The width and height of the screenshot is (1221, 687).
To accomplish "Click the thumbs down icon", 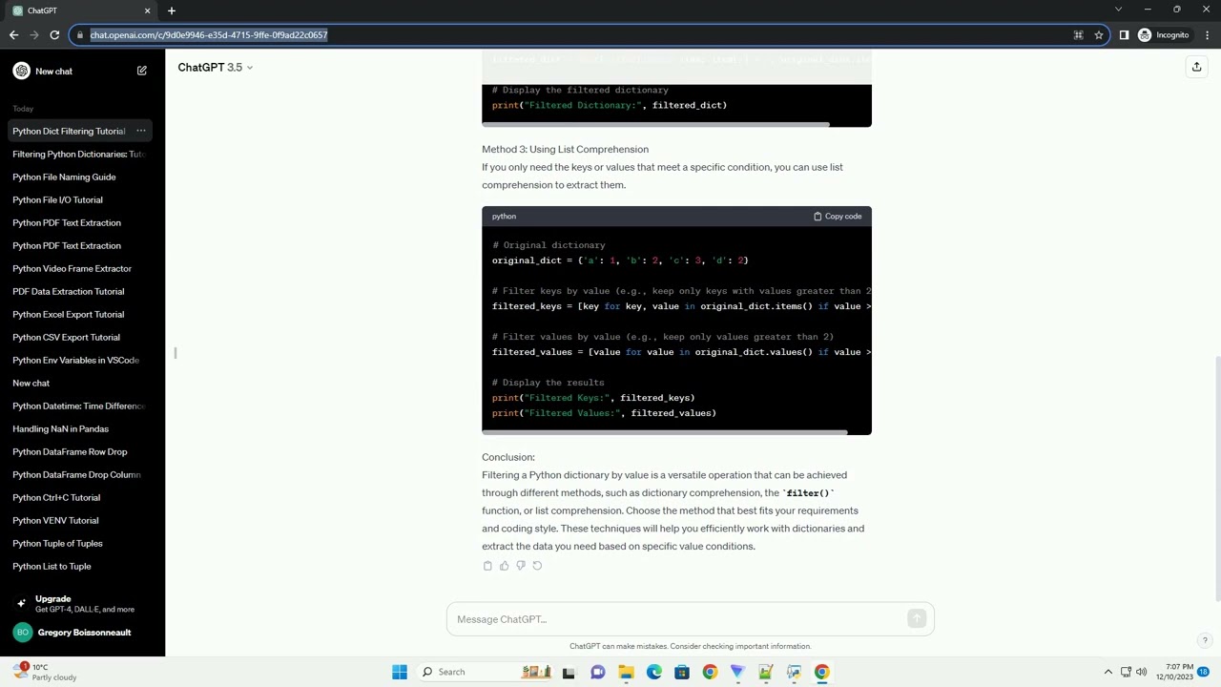I will click(x=521, y=566).
